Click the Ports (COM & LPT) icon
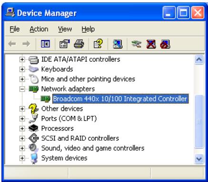This screenshot has height=182, width=208. 33,118
